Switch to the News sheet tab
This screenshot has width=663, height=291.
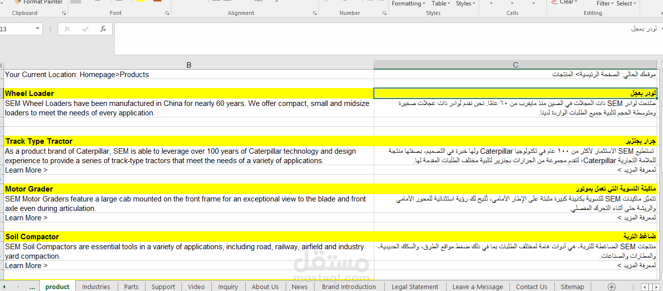point(300,287)
